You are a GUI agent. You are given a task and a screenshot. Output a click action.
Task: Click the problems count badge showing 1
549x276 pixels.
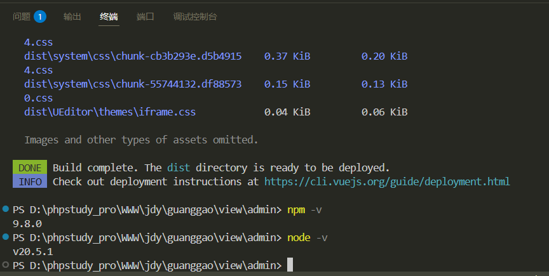40,16
